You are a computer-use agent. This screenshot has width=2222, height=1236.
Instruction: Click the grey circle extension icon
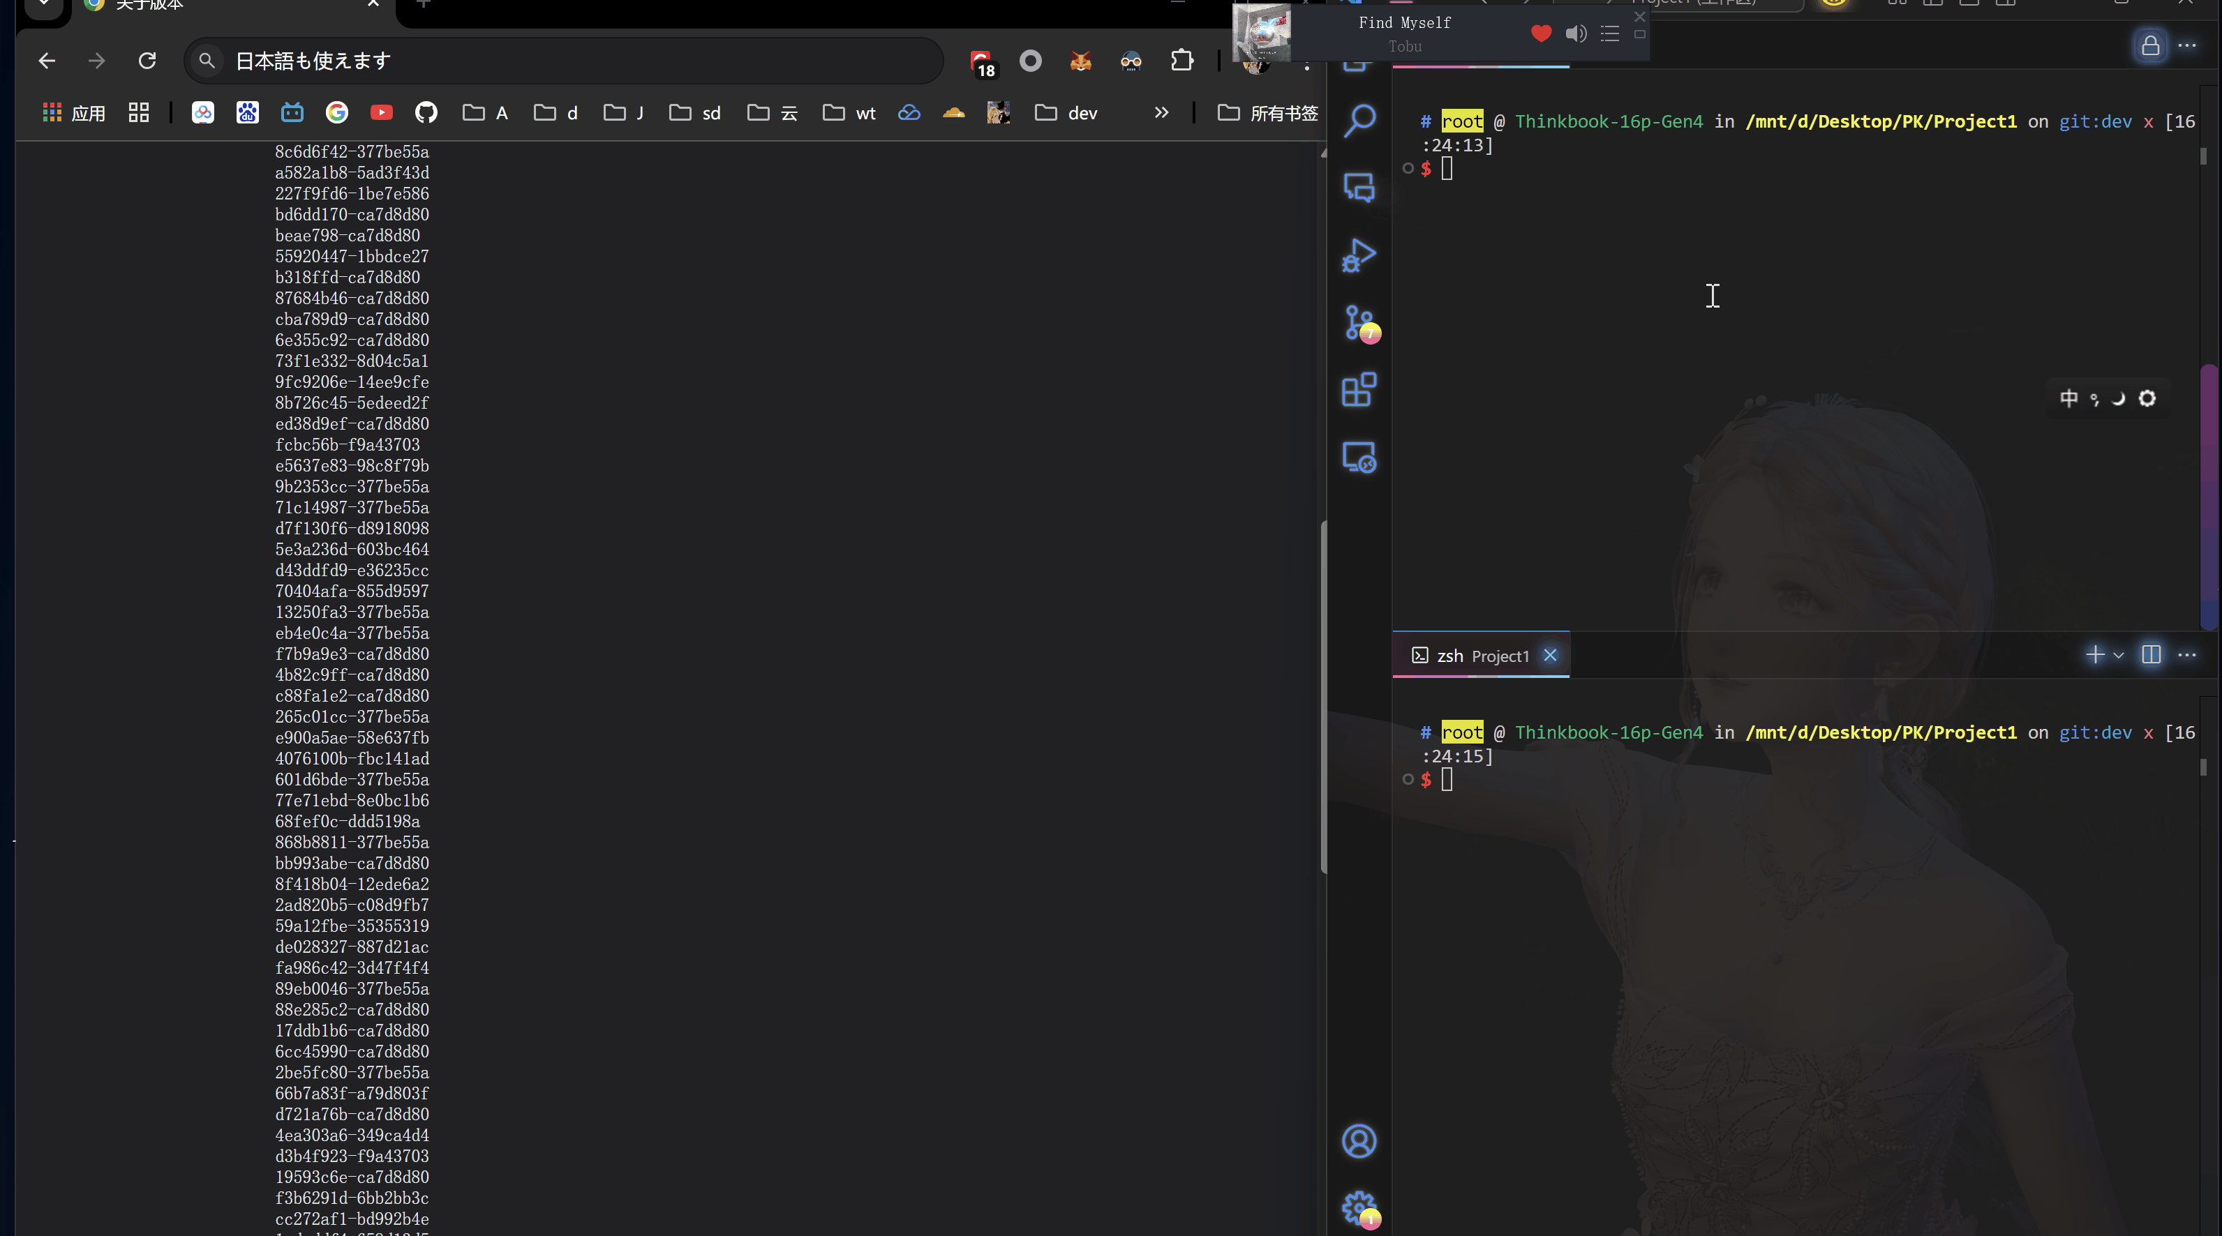1031,60
